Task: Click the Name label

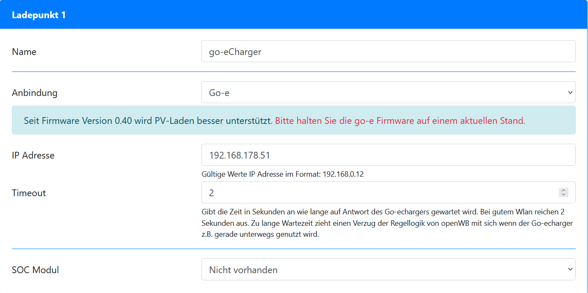Action: 24,52
